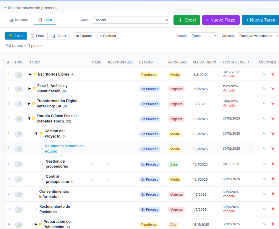
Task: Switch to Árbol tree view toggle
Action: click(x=16, y=36)
